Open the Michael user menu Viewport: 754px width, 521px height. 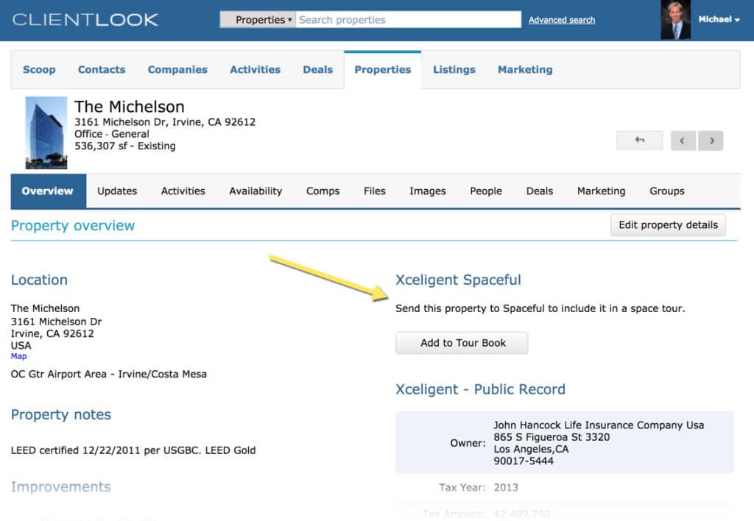click(x=719, y=19)
